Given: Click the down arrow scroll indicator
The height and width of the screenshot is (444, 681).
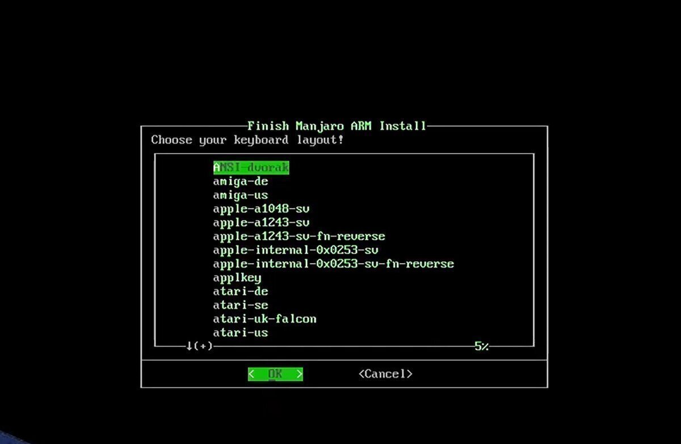Looking at the screenshot, I should click(189, 346).
